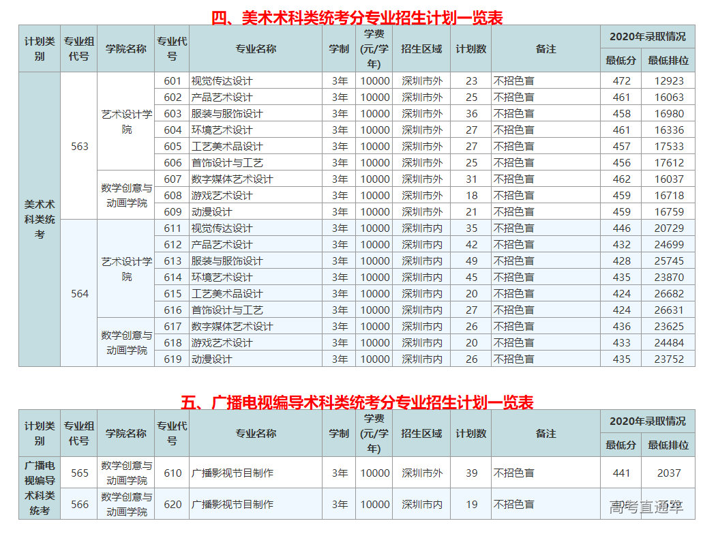The height and width of the screenshot is (534, 703).
Task: Click the fine arts enrollment plan table title
Action: (357, 18)
